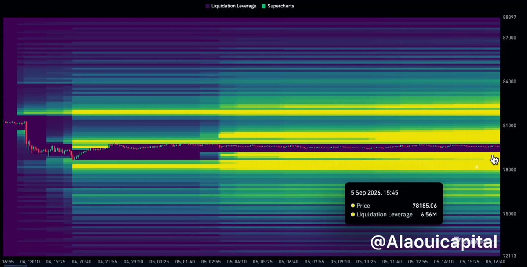
Task: Click the 05, 11:40 time axis label
Action: [392, 262]
